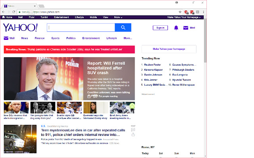Click the Home icon in the purple bar
The width and height of the screenshot is (254, 158).
tap(4, 17)
